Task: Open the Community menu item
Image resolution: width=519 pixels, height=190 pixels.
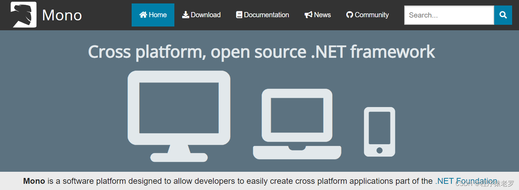Action: click(367, 15)
